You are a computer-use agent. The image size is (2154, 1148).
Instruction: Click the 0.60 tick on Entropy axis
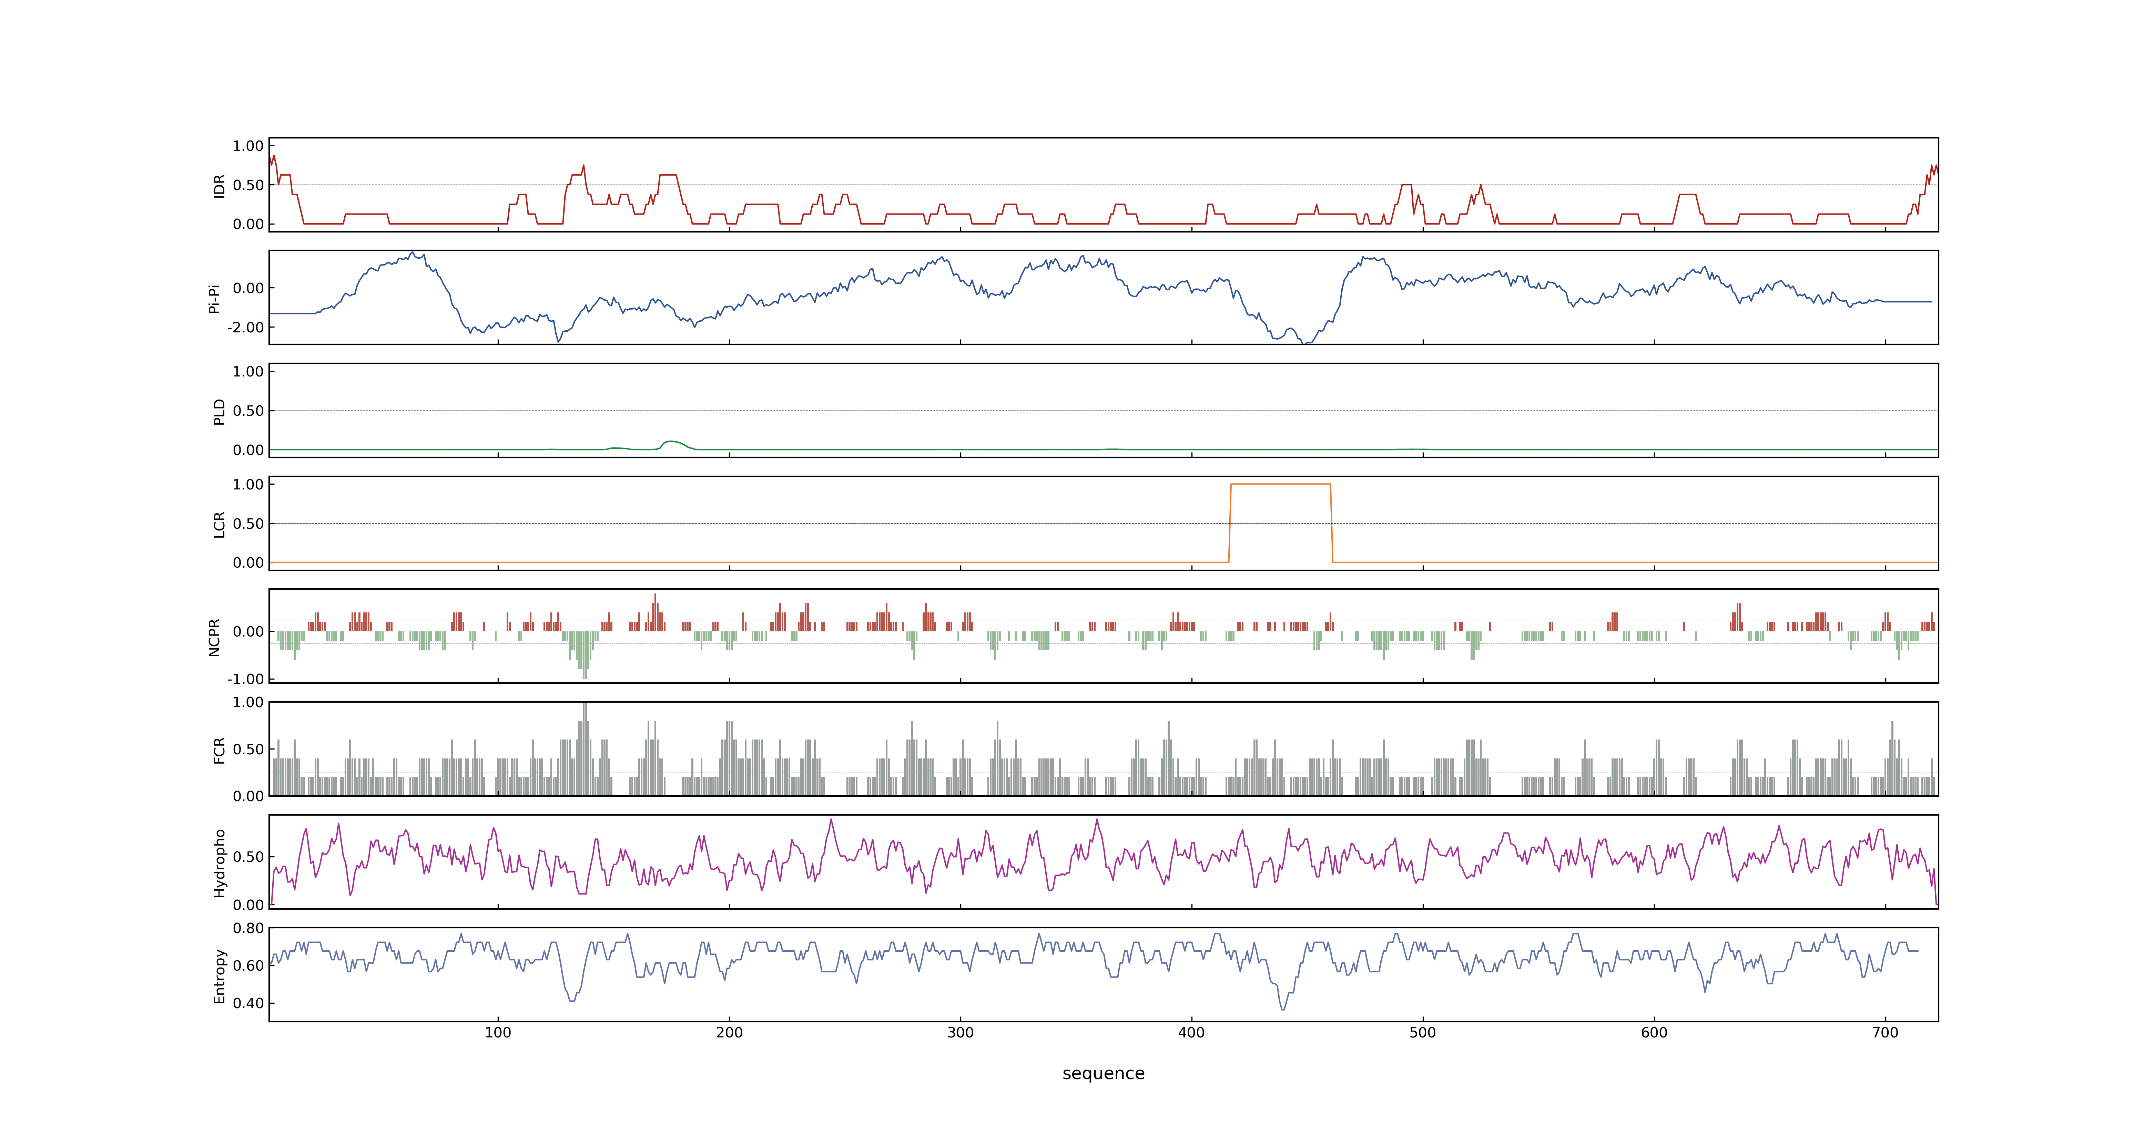point(248,966)
